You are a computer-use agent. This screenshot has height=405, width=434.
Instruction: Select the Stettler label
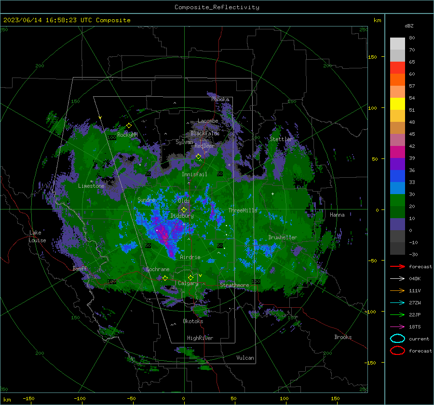[281, 139]
